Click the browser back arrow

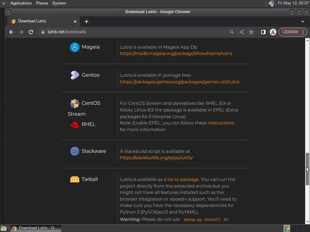point(12,32)
